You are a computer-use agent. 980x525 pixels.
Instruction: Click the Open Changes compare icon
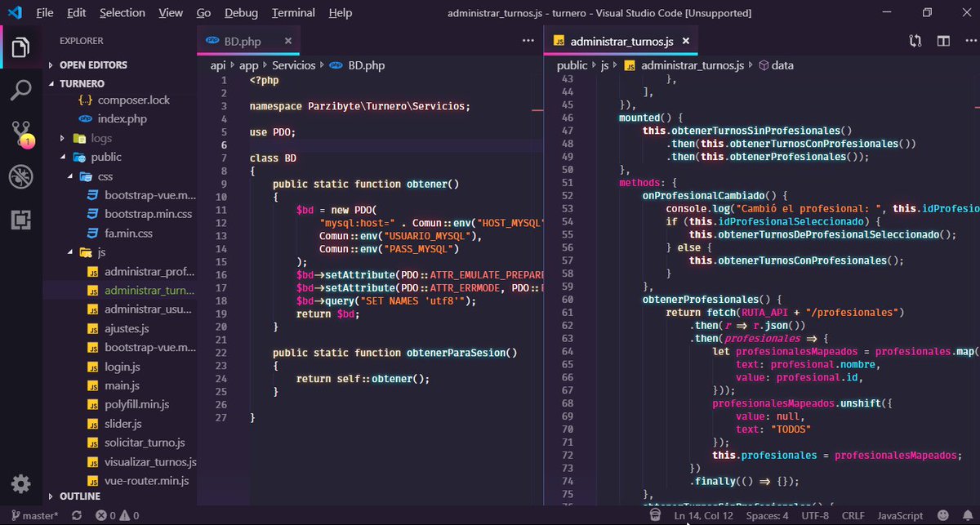(915, 41)
